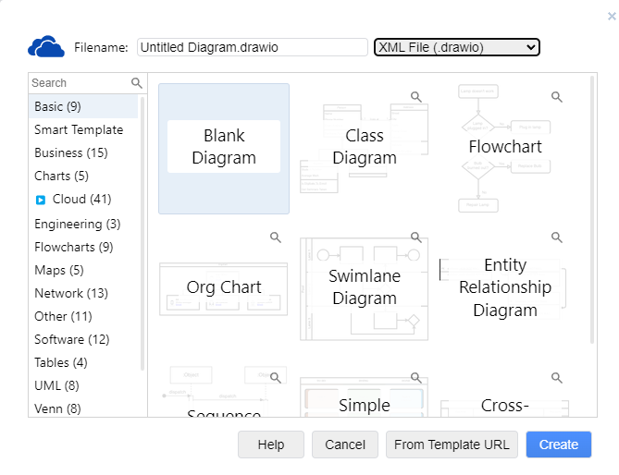
Task: Preview the Flowchart template via magnifier
Action: coord(557,97)
